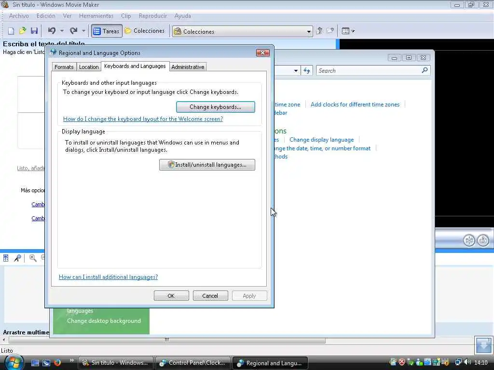Create a new project in Movie Maker toolbar

11,31
